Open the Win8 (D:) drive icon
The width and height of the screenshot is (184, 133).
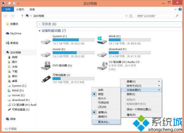(x=102, y=40)
